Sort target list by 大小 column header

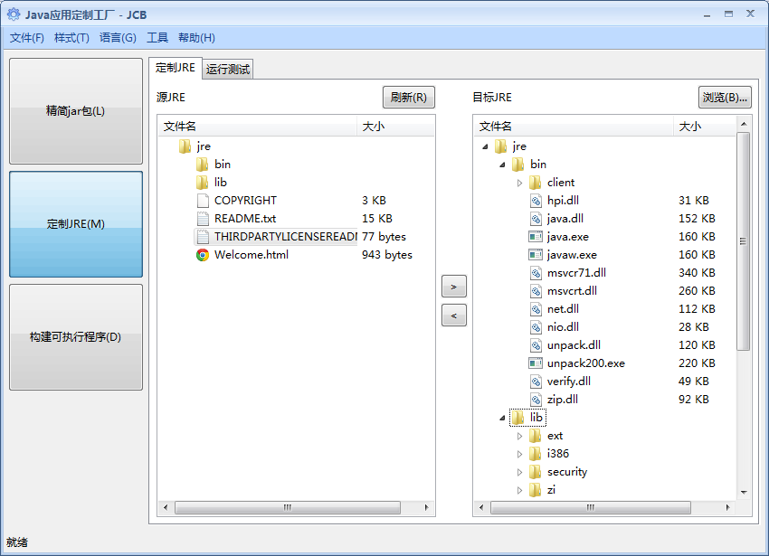point(704,127)
